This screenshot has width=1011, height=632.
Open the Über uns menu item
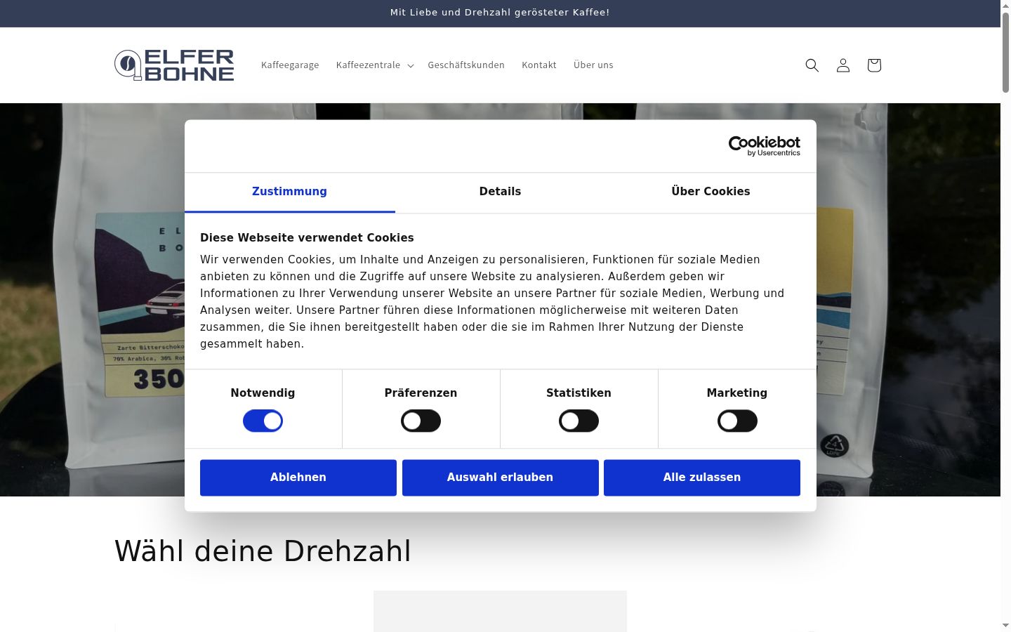tap(593, 65)
